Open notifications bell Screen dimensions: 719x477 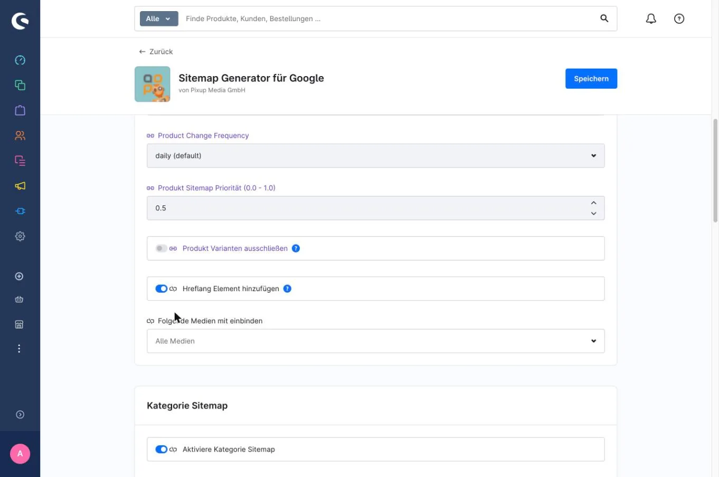tap(651, 18)
